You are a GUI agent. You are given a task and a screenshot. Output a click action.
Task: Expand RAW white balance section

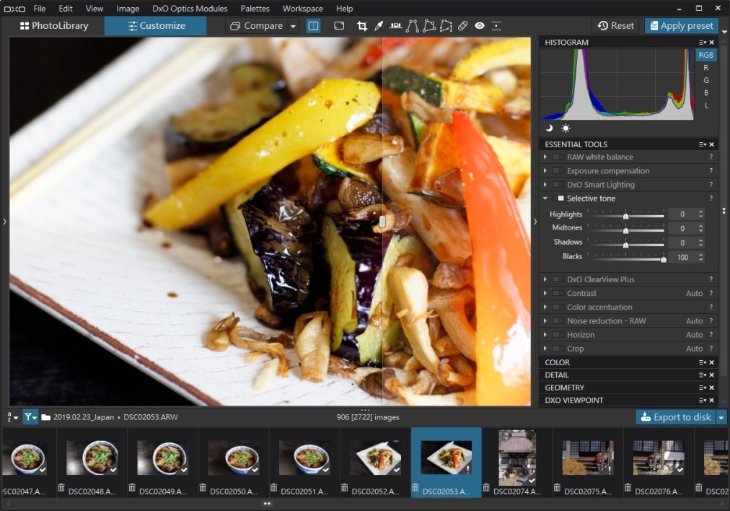tap(545, 157)
